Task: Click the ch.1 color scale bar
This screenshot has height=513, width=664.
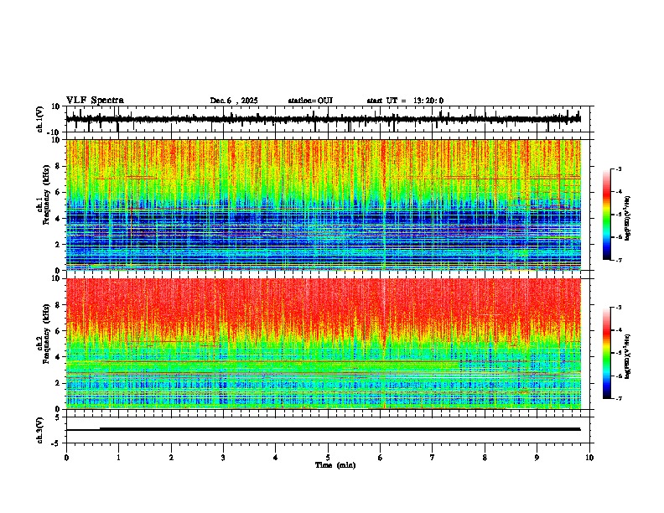Action: pos(606,215)
